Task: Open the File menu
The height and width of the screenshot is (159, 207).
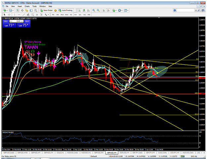Action: (x=7, y=6)
